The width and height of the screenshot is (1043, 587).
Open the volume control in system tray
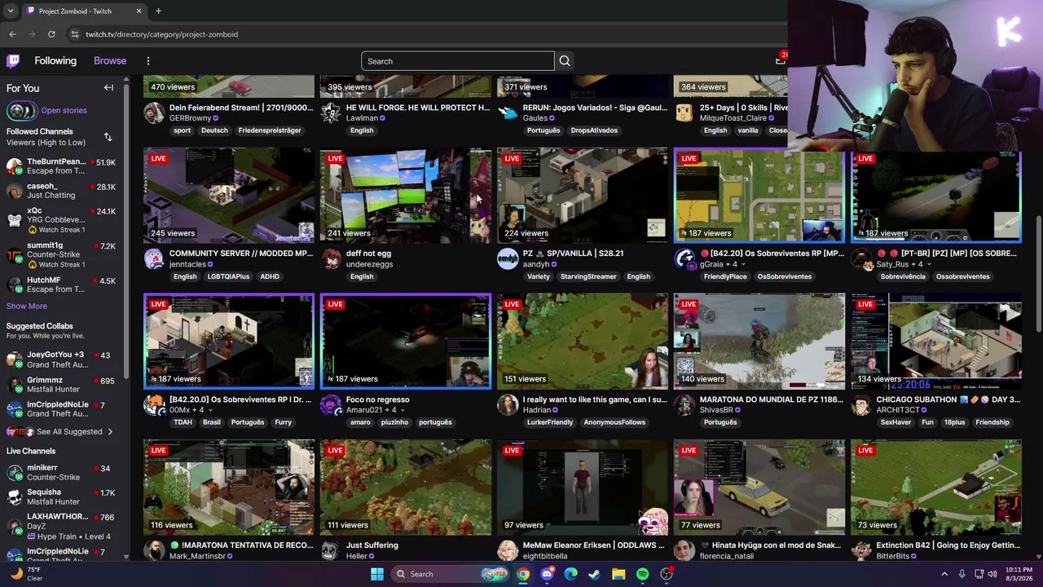pos(993,574)
